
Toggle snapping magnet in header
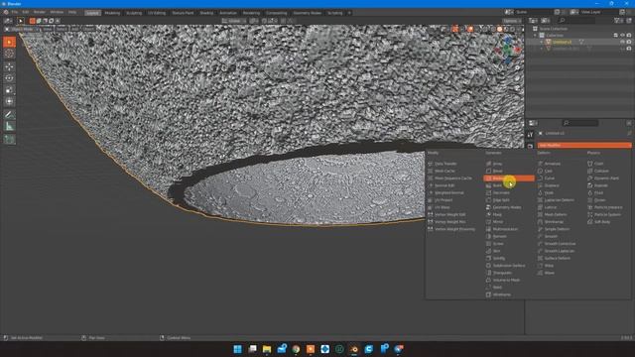tap(265, 21)
